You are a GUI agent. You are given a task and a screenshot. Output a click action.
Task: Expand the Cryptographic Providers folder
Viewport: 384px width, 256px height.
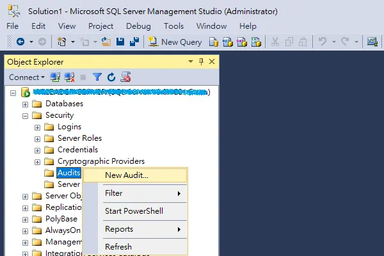[x=37, y=162]
